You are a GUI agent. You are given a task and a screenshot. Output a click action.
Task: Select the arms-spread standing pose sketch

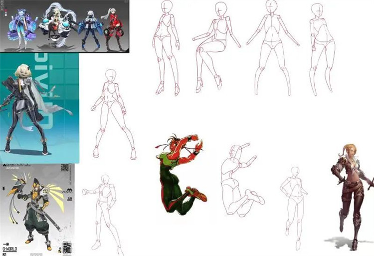coord(273,48)
